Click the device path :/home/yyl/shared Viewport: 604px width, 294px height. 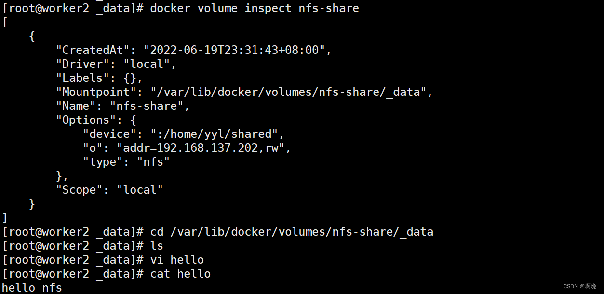pos(211,134)
